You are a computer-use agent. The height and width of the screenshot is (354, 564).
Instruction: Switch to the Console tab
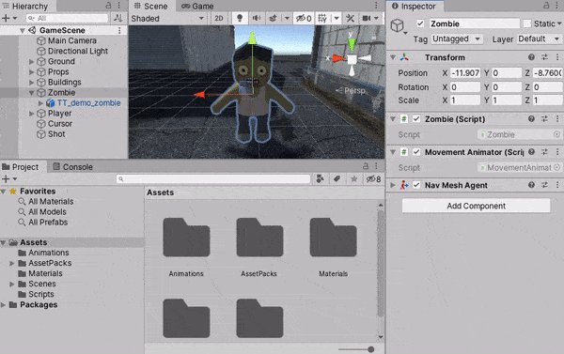(x=73, y=167)
